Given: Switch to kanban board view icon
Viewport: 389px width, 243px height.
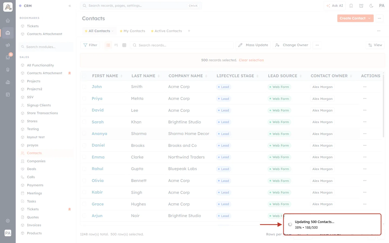Looking at the screenshot, I should 116,45.
